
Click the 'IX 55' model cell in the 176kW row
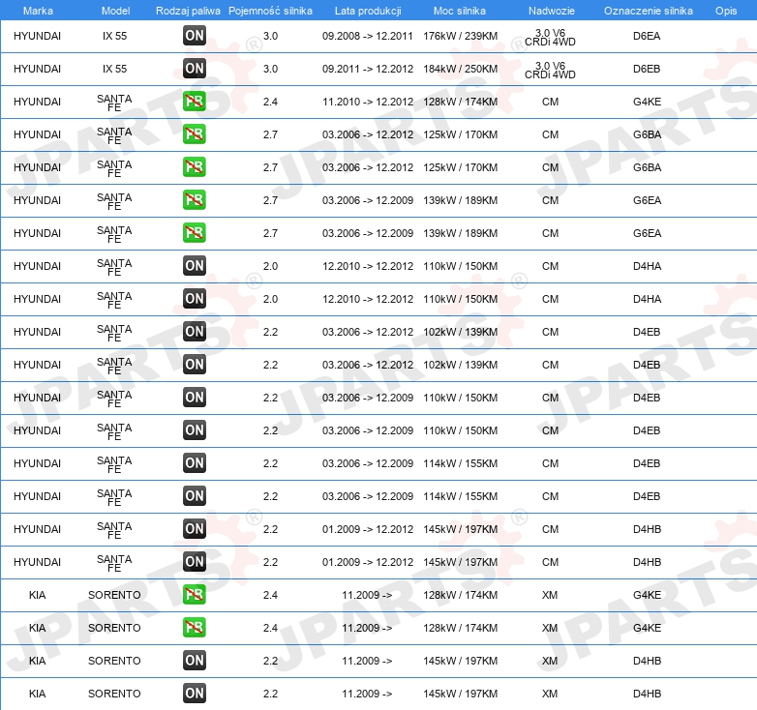pyautogui.click(x=115, y=36)
